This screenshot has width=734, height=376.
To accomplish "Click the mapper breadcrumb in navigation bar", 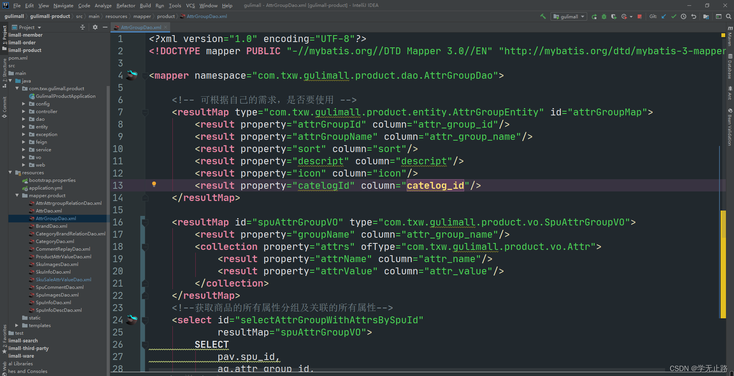I will tap(142, 16).
